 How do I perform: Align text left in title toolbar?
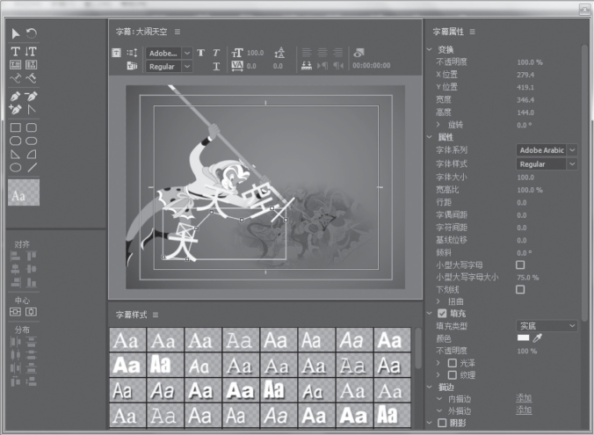click(307, 53)
